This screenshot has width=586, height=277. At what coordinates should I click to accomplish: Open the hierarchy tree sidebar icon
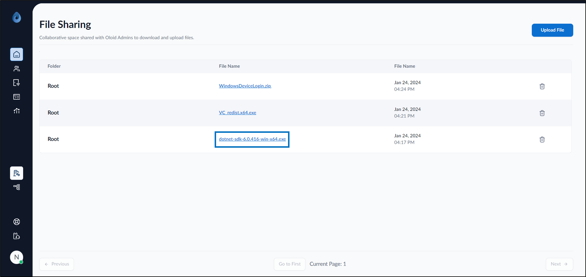tap(17, 187)
